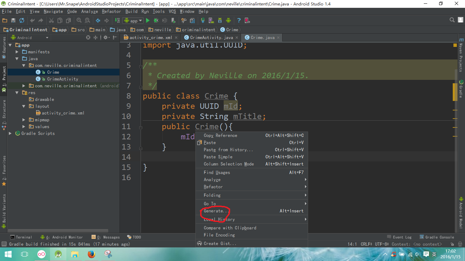Open the UTF-8 encoding selector
This screenshot has height=261, width=465.
[x=382, y=244]
